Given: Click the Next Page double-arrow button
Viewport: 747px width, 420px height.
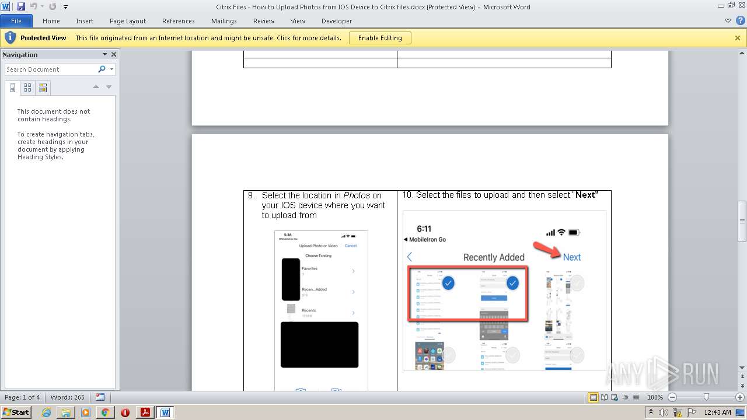Looking at the screenshot, I should pos(742,385).
